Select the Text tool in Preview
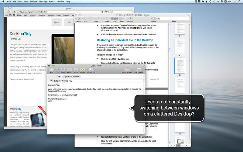The image size is (243, 152). (115, 19)
